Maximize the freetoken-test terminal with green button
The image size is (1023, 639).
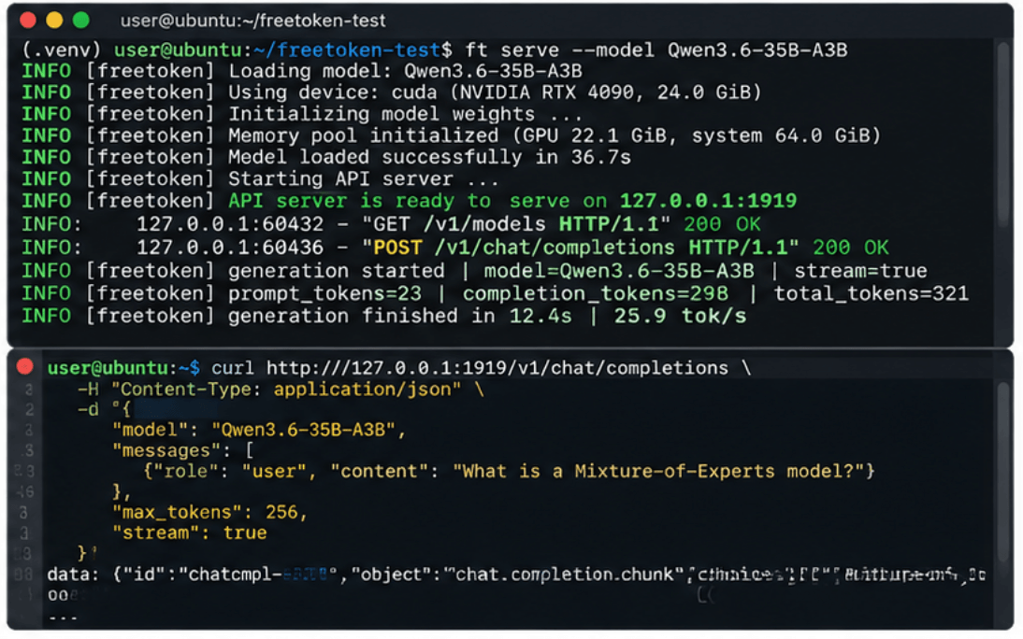(x=81, y=21)
